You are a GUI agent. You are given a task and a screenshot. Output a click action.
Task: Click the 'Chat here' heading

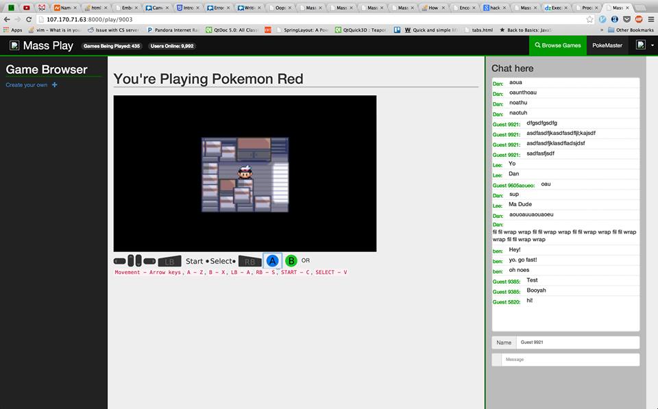(x=513, y=69)
